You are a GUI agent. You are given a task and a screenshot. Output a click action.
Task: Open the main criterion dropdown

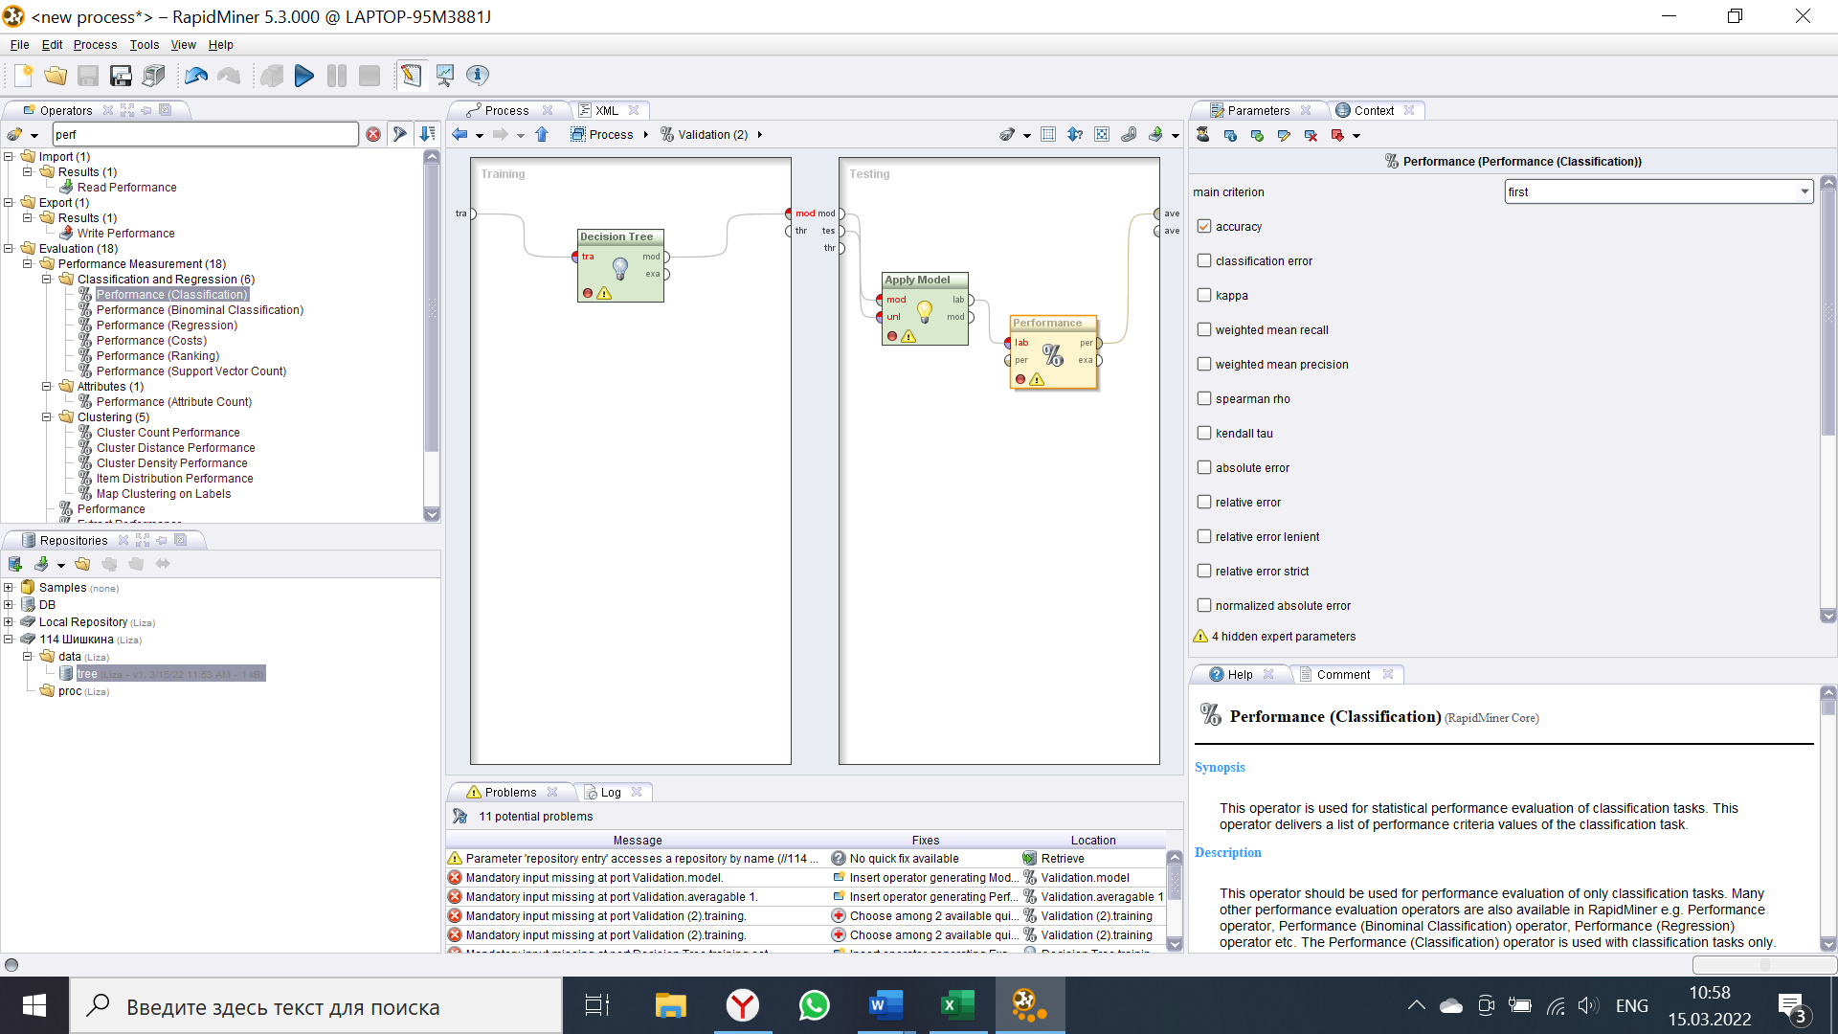click(x=1659, y=191)
